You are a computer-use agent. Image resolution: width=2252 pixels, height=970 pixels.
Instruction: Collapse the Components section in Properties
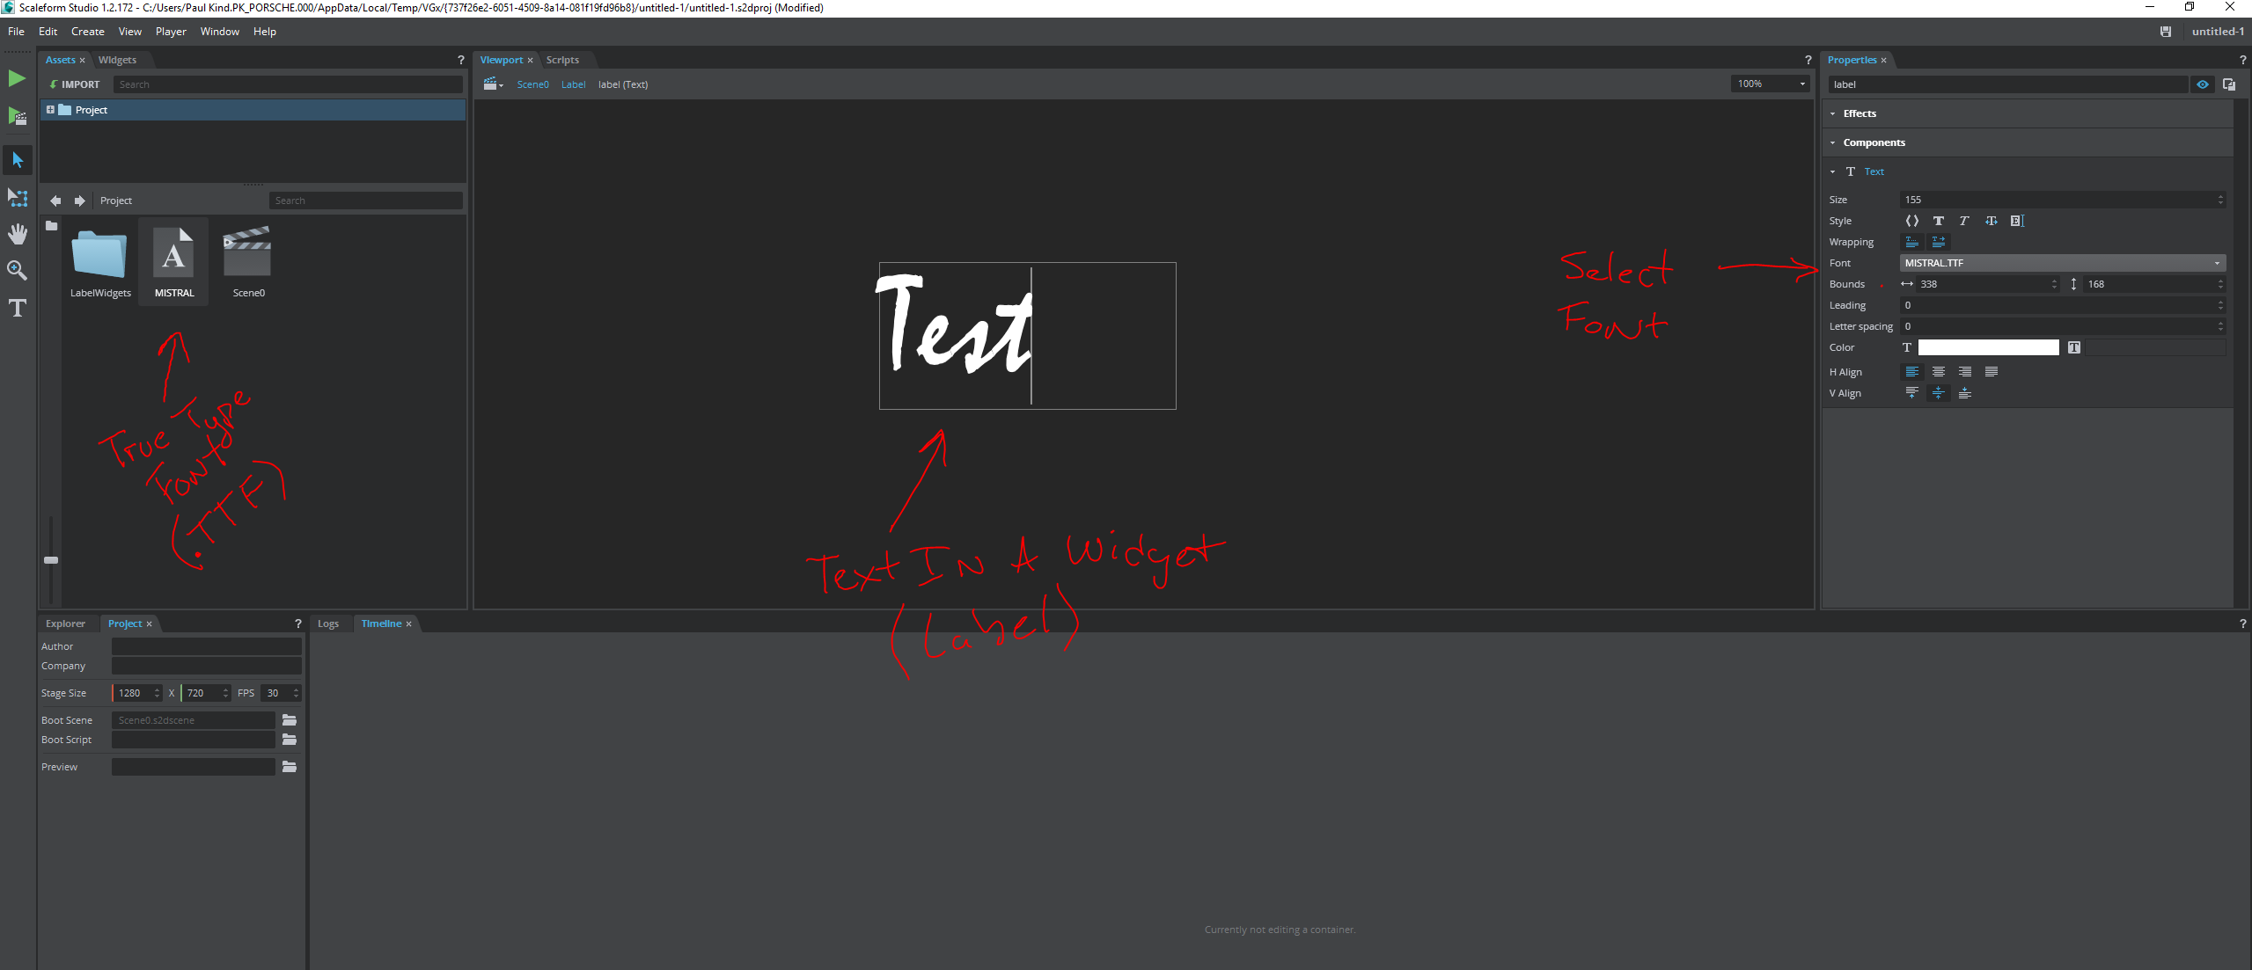(x=1833, y=142)
